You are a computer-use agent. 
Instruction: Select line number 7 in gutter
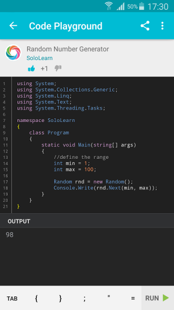[x=4, y=121]
